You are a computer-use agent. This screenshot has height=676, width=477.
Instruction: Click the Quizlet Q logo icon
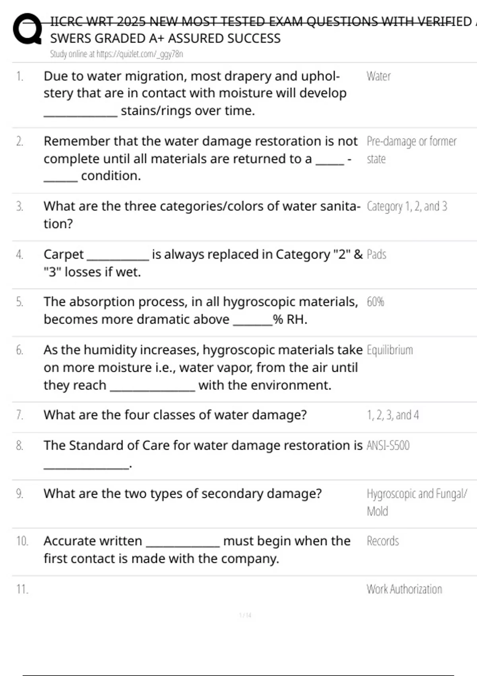[x=27, y=29]
